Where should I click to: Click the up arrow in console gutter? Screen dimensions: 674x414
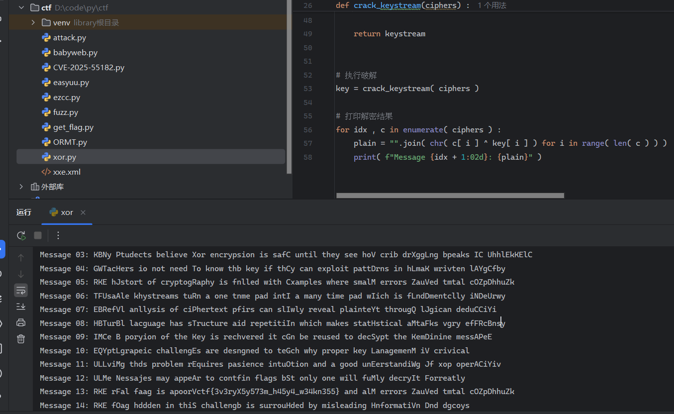coord(21,258)
